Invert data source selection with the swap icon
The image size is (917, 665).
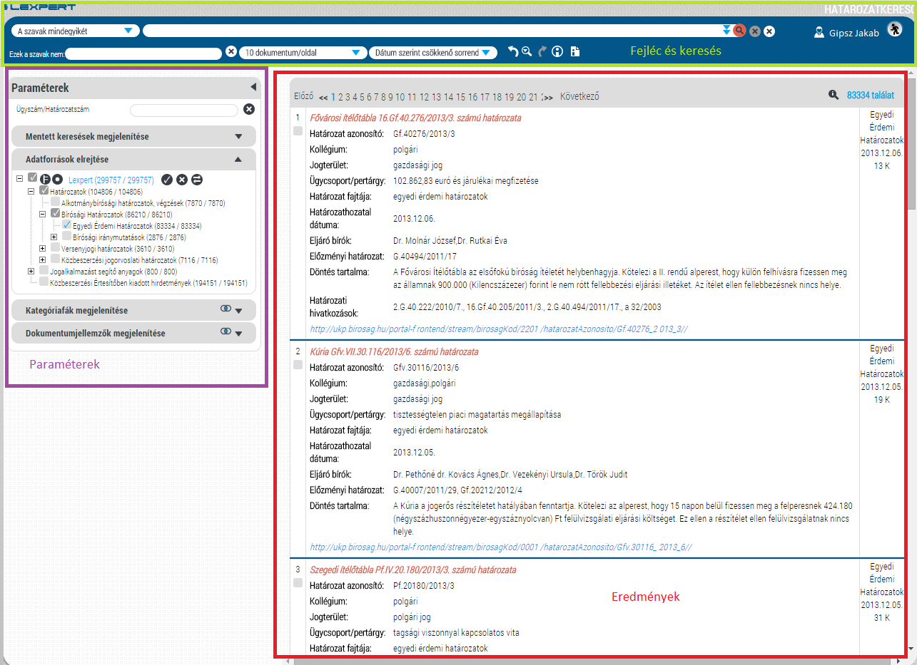click(x=197, y=180)
